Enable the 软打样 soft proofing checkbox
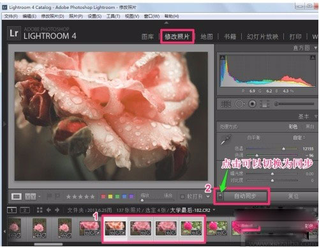Screen dimensions: 319x247 [x=182, y=197]
